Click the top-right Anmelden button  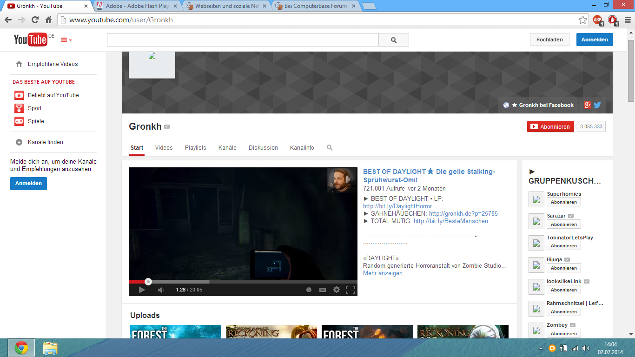click(x=595, y=40)
